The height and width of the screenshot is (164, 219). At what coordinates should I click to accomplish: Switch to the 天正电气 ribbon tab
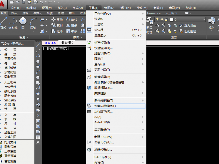pyautogui.click(x=171, y=13)
